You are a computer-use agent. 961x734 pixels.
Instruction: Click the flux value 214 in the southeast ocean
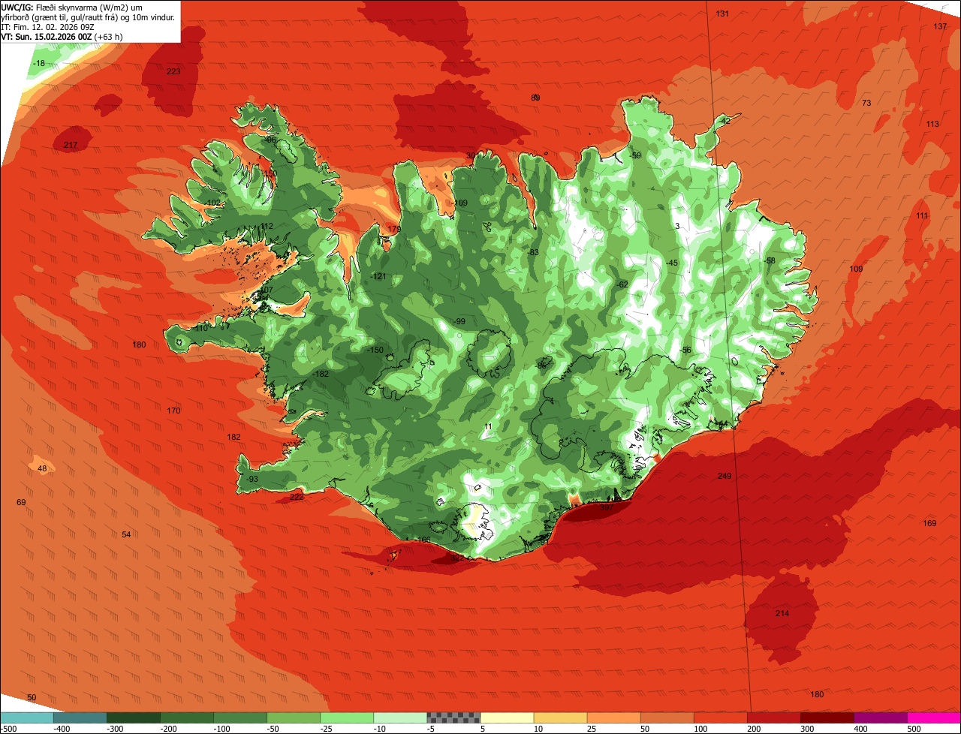click(782, 613)
